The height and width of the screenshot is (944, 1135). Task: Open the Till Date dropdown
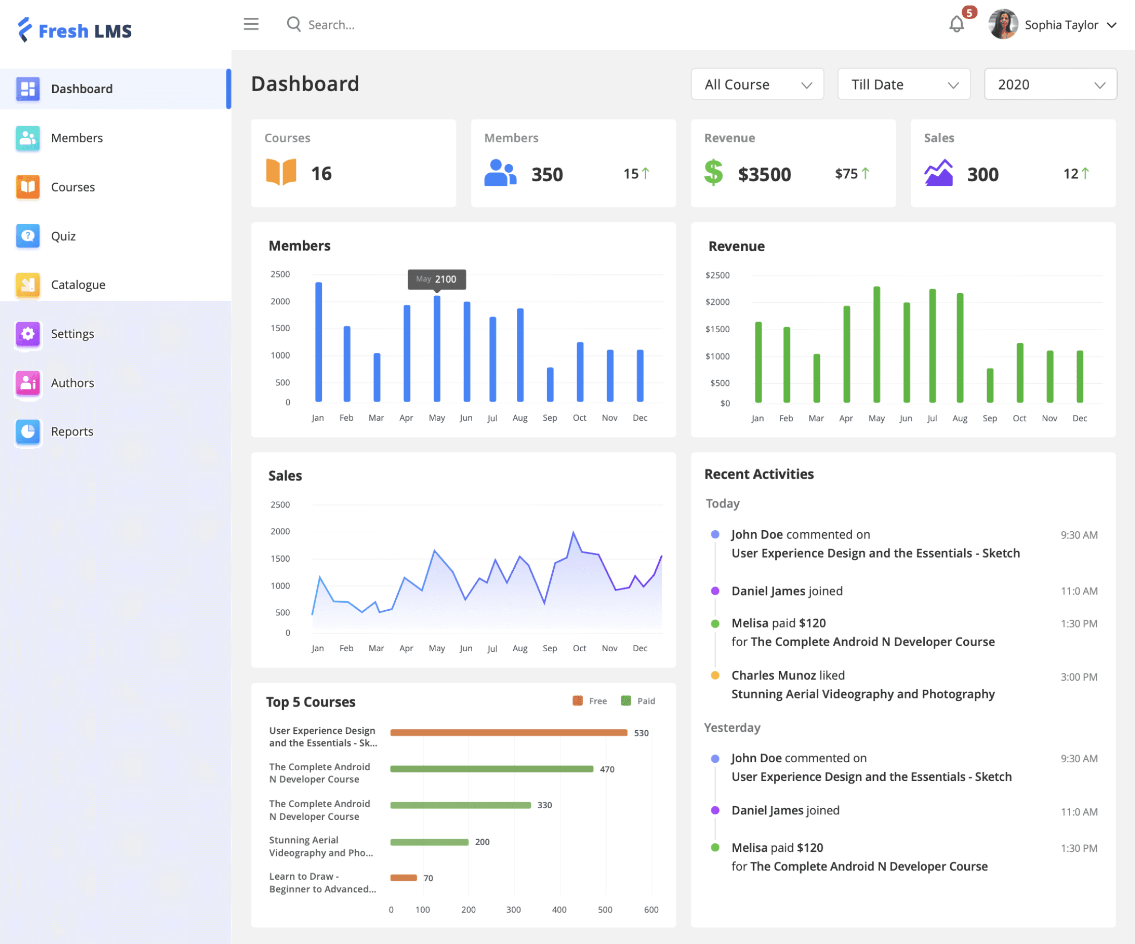click(x=903, y=84)
